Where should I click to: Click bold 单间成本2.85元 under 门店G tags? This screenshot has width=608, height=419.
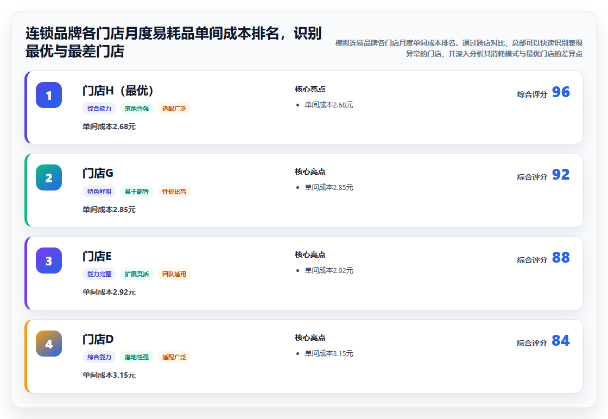109,210
